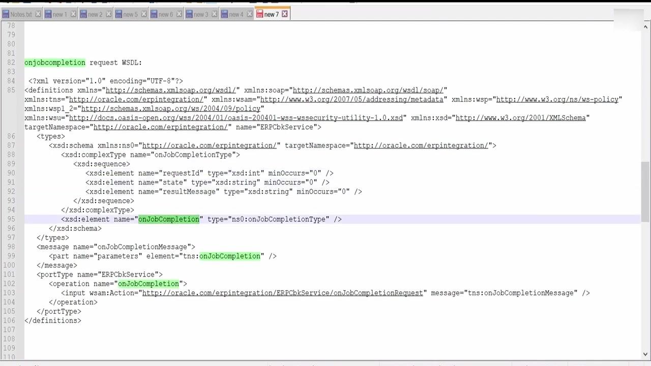Click the vertical scrollbar down arrow
The height and width of the screenshot is (366, 651).
(x=645, y=354)
